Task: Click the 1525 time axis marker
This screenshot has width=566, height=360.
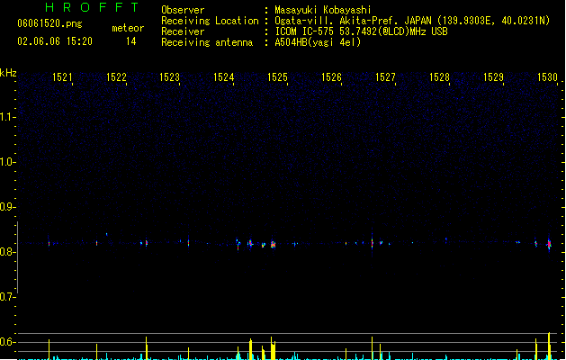Action: (x=277, y=77)
